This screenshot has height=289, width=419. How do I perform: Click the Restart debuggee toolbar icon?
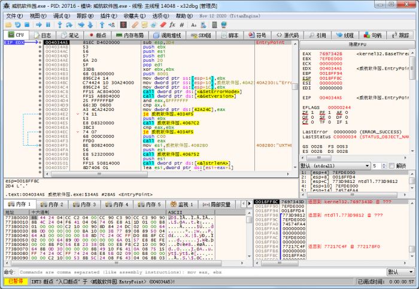[x=17, y=25]
